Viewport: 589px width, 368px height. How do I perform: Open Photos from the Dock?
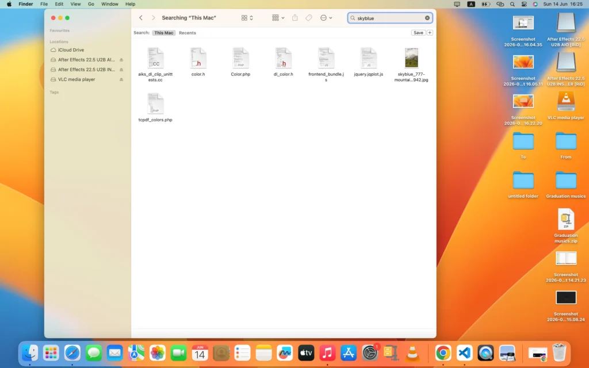click(158, 353)
